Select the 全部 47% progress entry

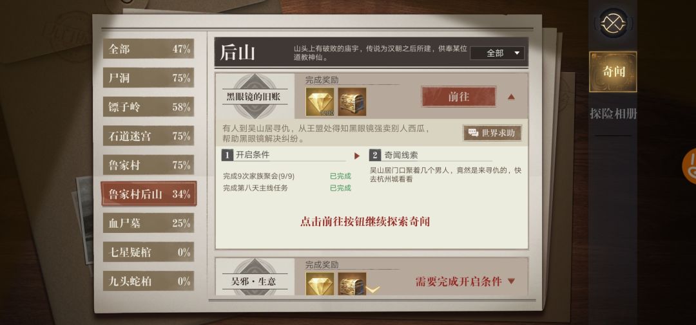(148, 49)
